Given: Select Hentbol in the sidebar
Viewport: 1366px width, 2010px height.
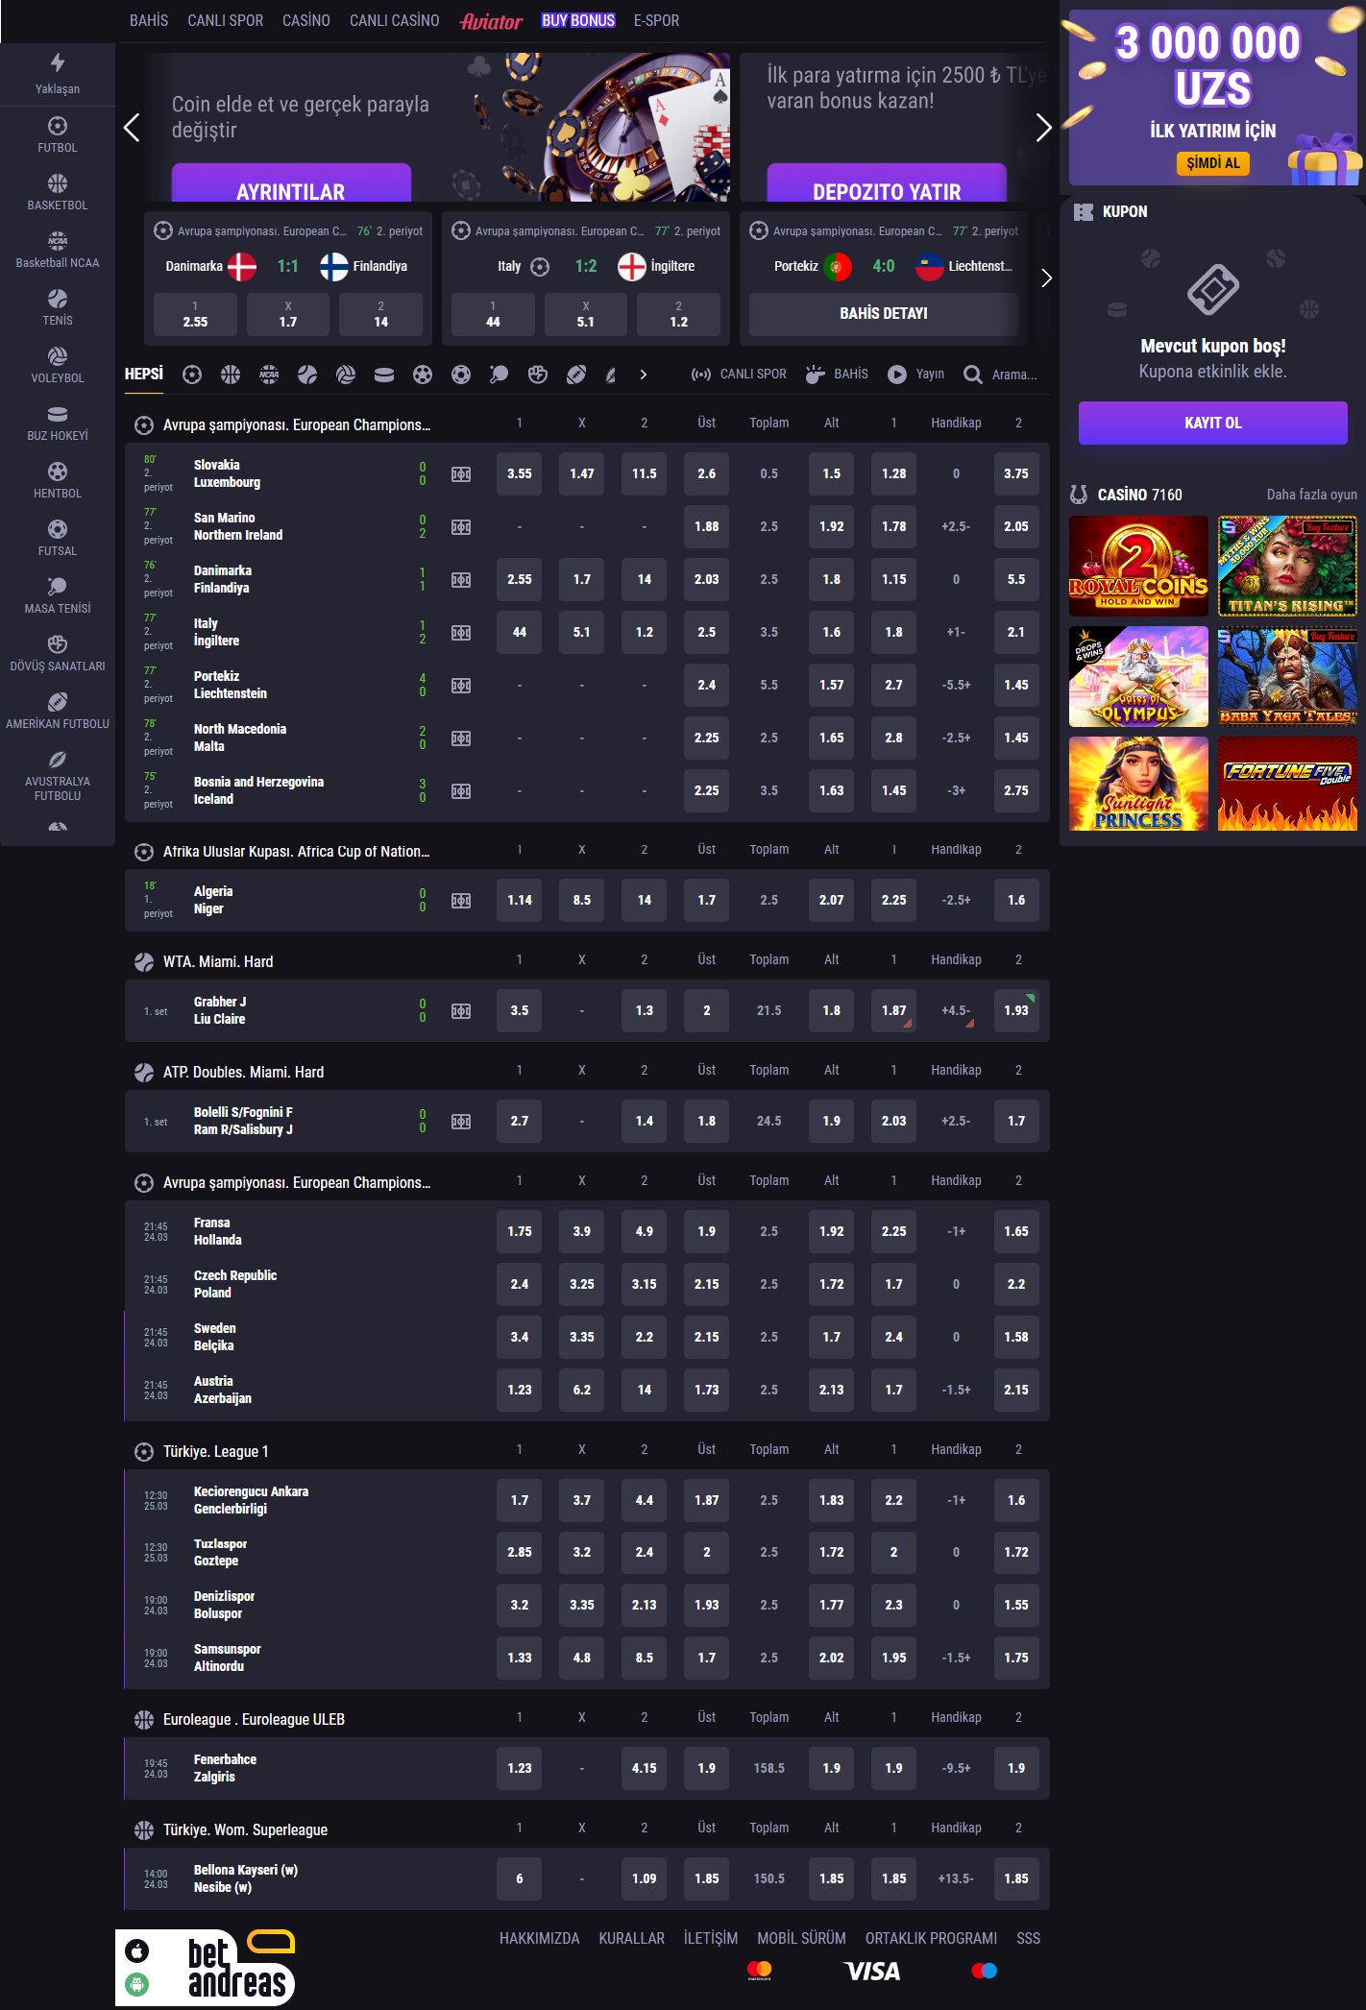Looking at the screenshot, I should click(58, 480).
